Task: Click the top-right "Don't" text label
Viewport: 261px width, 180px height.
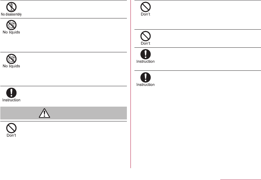Action: [x=146, y=14]
